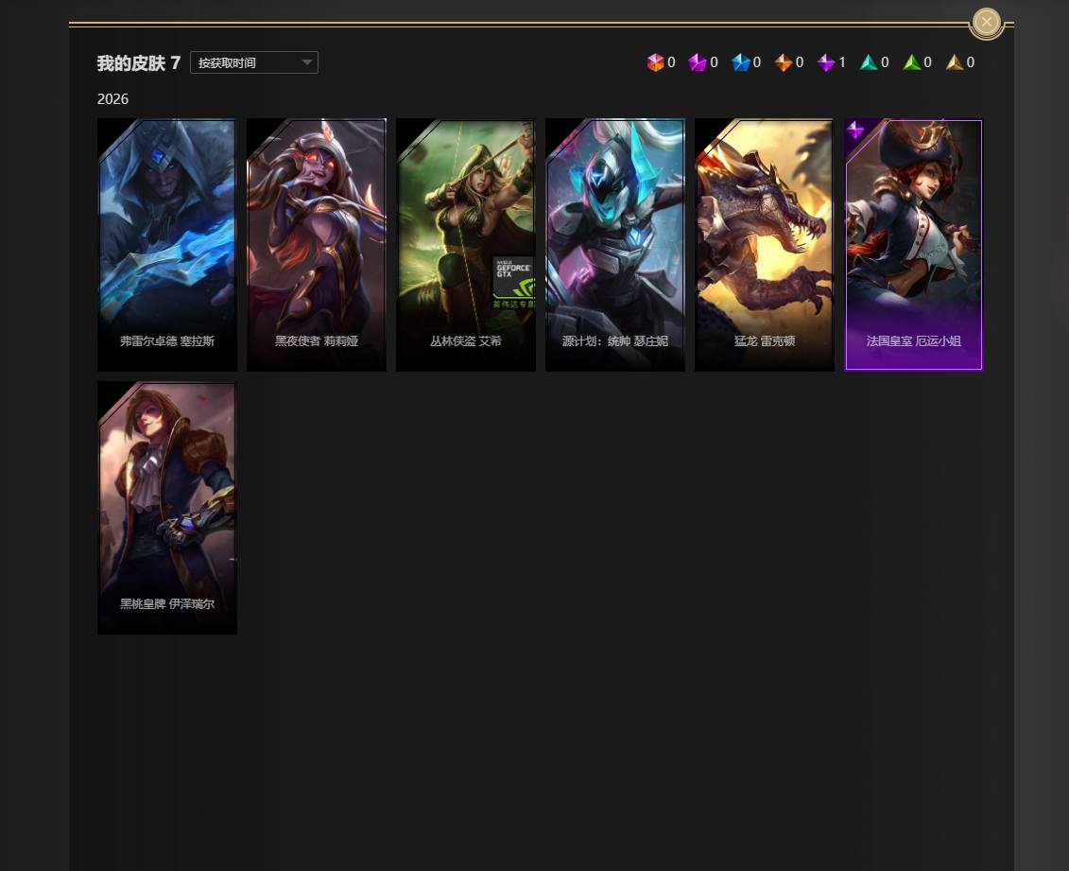Image resolution: width=1069 pixels, height=871 pixels.
Task: Open the 丛林侠盗 艾希 skin card
Action: coord(466,245)
